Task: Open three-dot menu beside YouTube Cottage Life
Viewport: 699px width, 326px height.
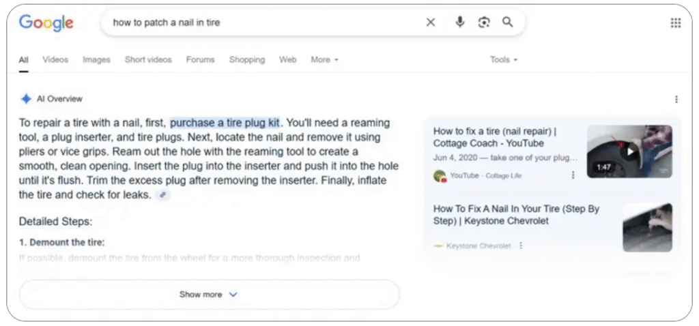Action: pos(573,175)
